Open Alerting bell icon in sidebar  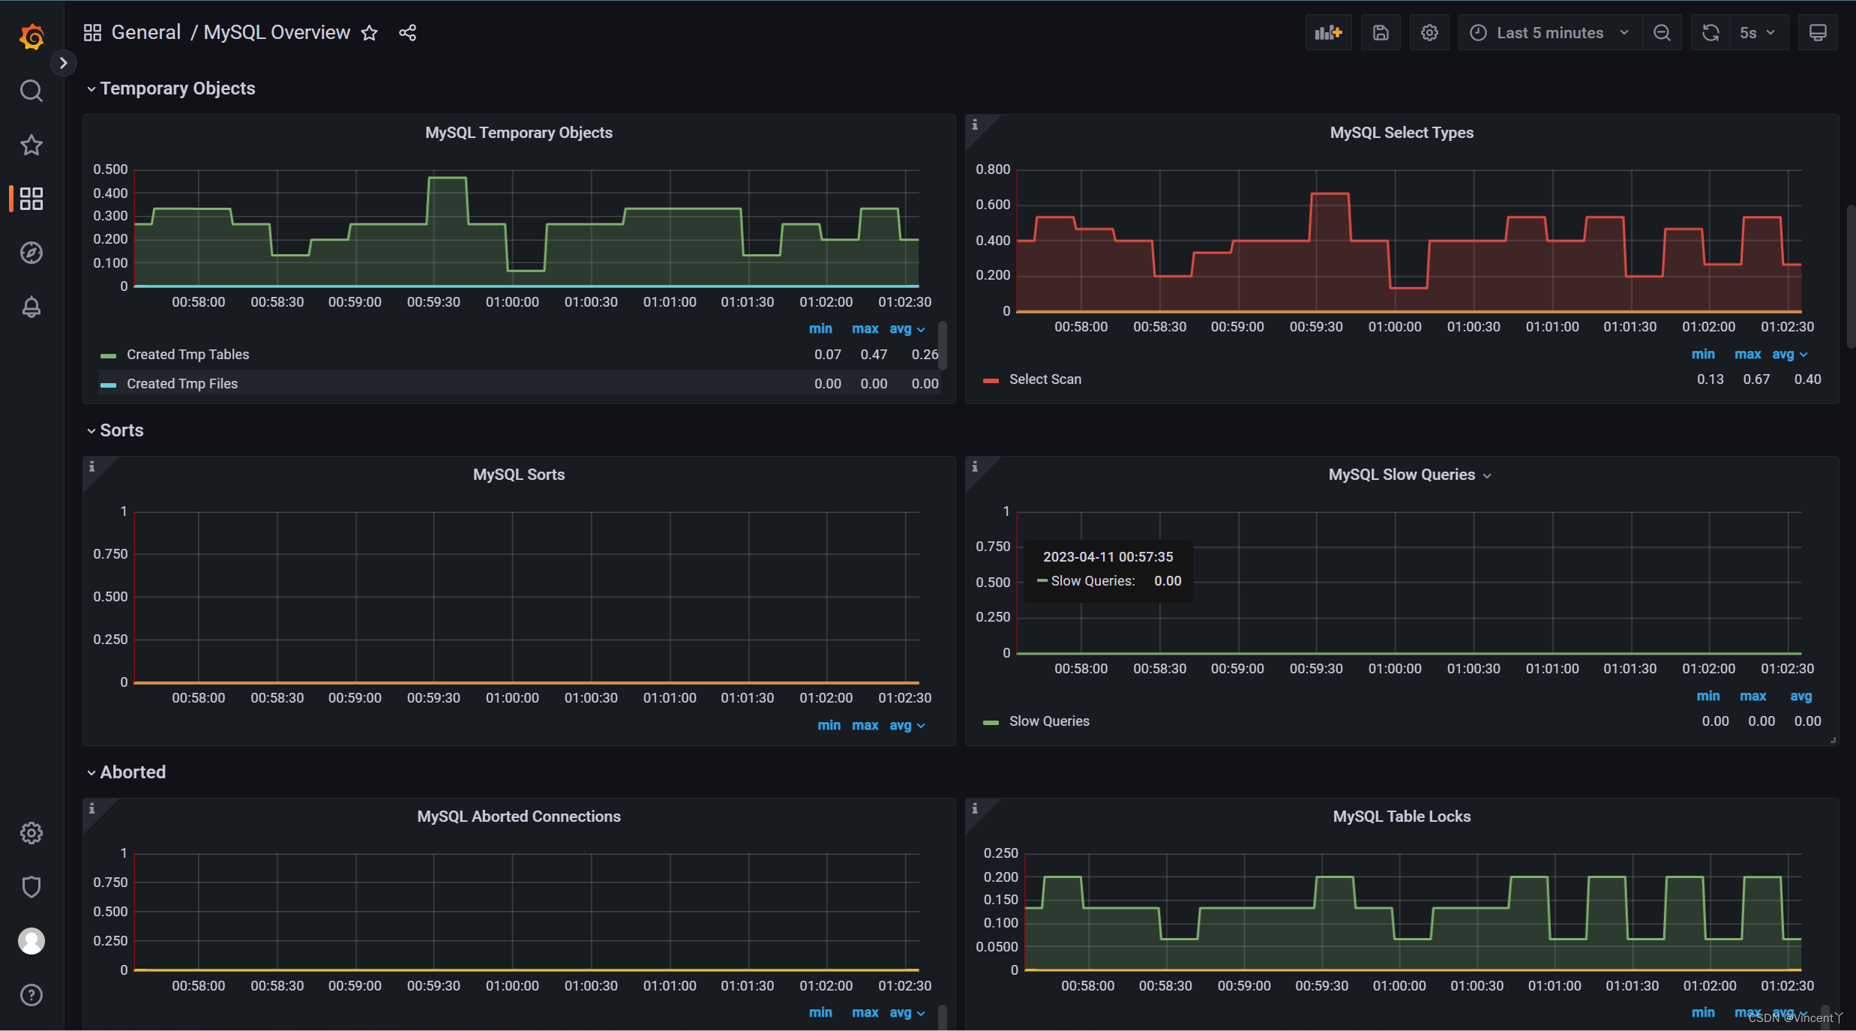pos(31,307)
